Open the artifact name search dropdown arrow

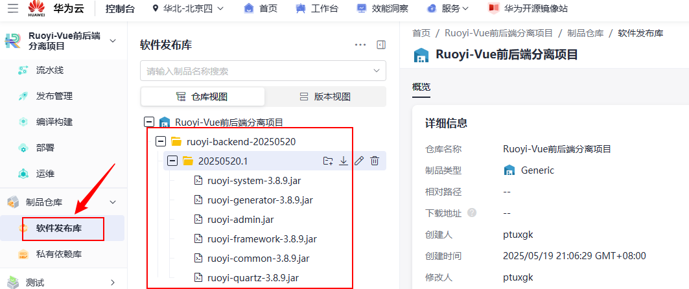tap(377, 71)
